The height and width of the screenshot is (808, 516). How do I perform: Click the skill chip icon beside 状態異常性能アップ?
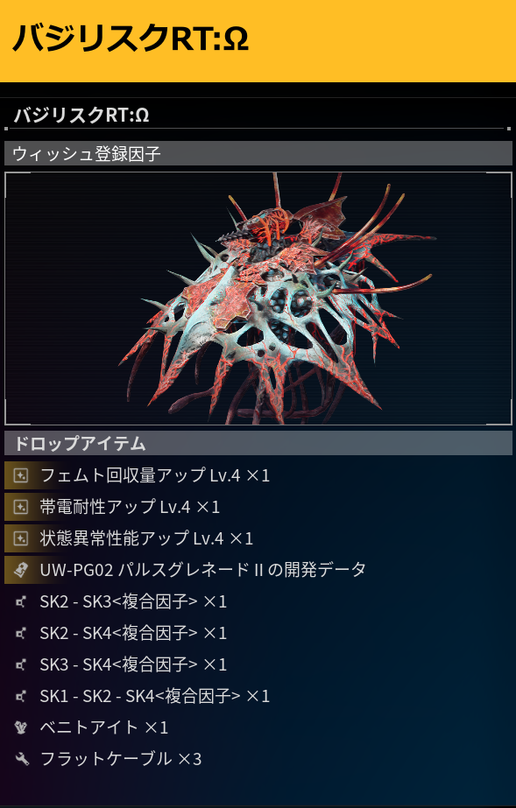pos(21,538)
